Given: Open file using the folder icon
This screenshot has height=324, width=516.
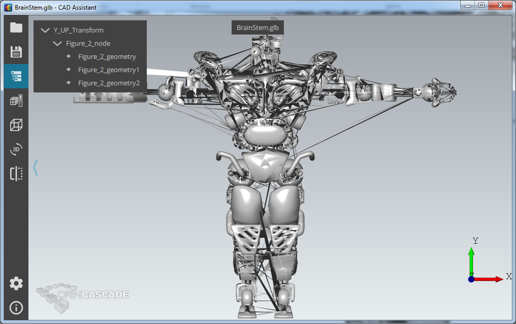Looking at the screenshot, I should tap(16, 27).
